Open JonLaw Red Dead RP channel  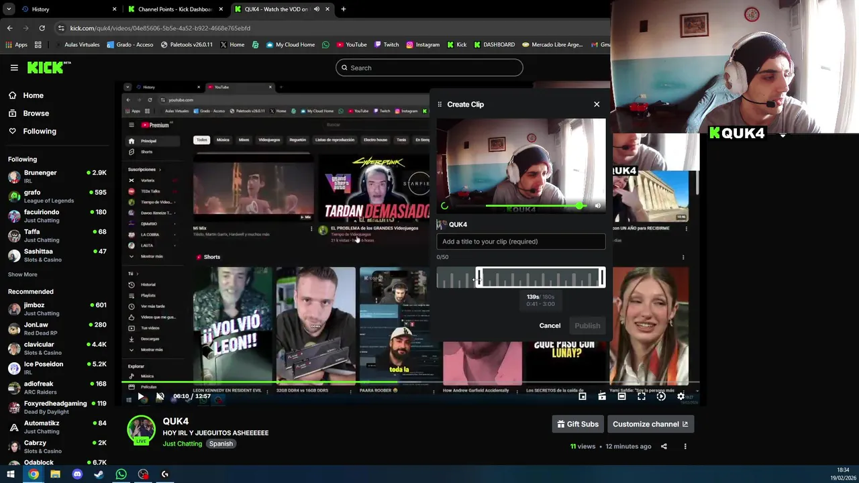57,328
